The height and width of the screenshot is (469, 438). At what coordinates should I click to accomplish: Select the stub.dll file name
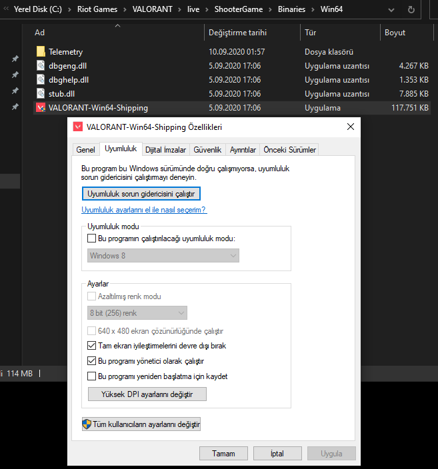pos(62,94)
